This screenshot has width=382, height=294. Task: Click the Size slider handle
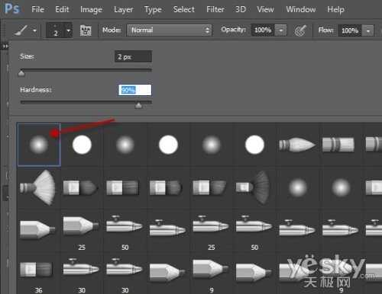21,73
